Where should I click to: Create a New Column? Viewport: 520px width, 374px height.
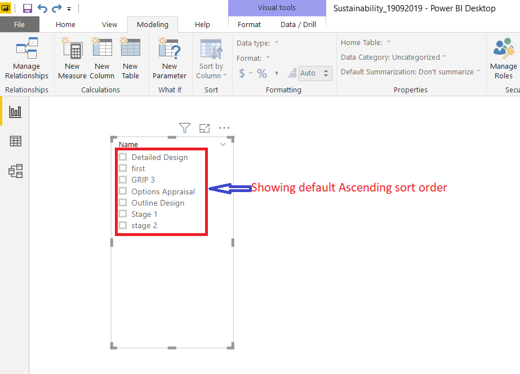pos(102,59)
